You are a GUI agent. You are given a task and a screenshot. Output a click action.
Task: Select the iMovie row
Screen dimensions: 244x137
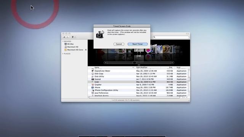tap(138, 88)
